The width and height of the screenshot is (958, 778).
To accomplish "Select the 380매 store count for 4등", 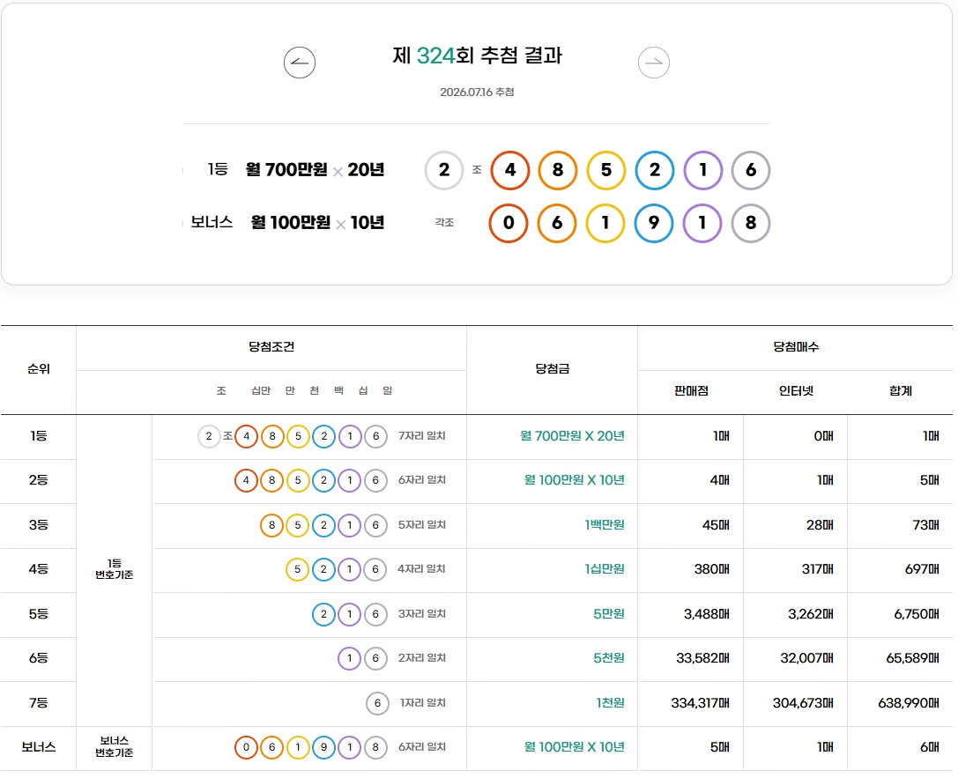I will (712, 569).
